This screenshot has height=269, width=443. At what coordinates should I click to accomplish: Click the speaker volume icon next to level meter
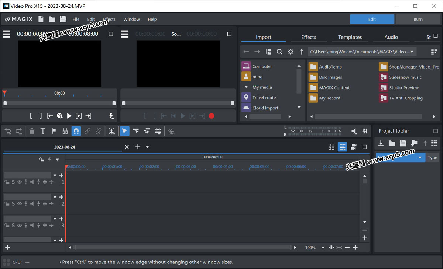(354, 131)
